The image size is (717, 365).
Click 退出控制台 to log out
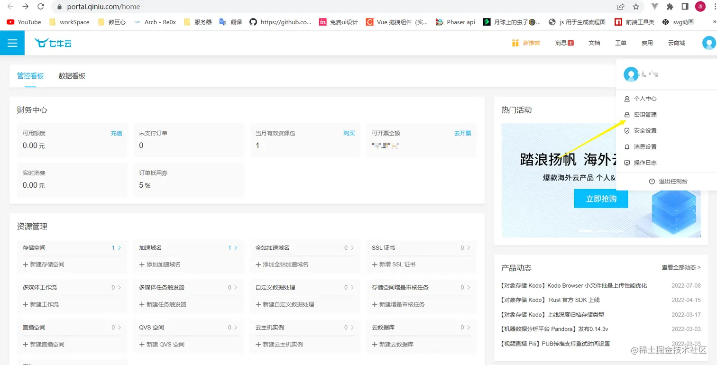click(x=668, y=181)
